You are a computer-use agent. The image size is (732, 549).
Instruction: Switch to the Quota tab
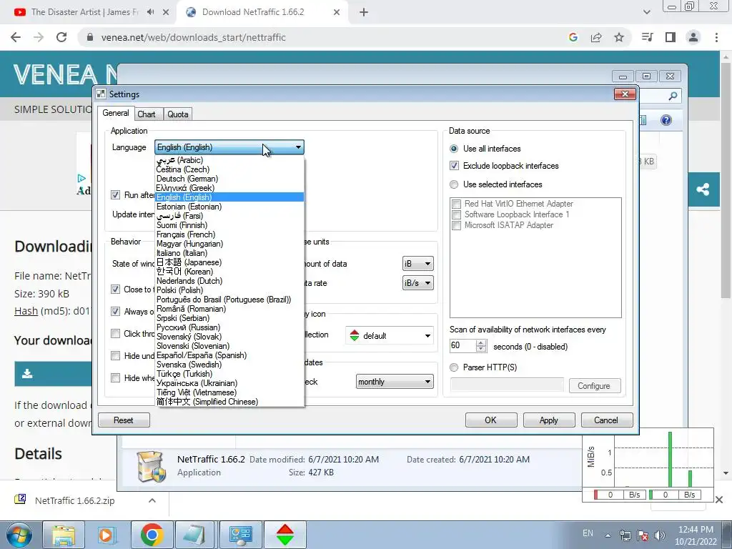(178, 114)
